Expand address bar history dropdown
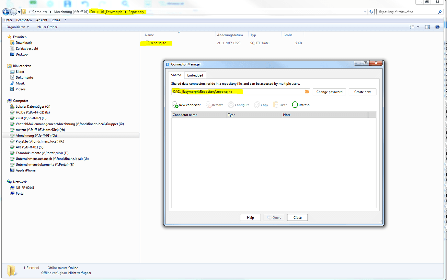Viewport: 447px width, 280px height. tap(365, 12)
